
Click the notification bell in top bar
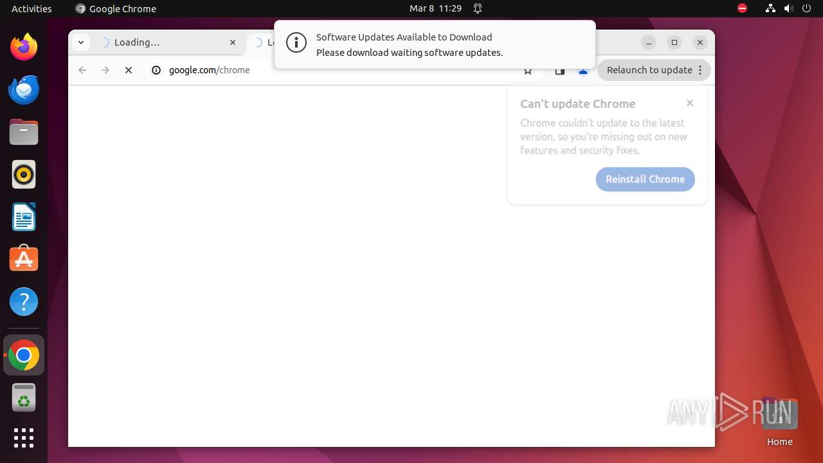[x=478, y=8]
